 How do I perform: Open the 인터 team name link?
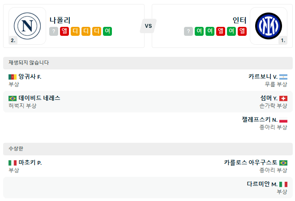coord(239,20)
